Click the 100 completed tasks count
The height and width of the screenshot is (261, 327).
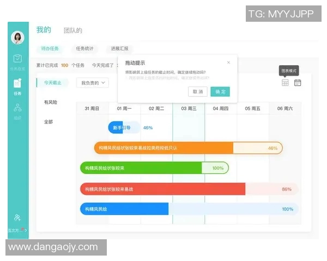click(x=64, y=65)
